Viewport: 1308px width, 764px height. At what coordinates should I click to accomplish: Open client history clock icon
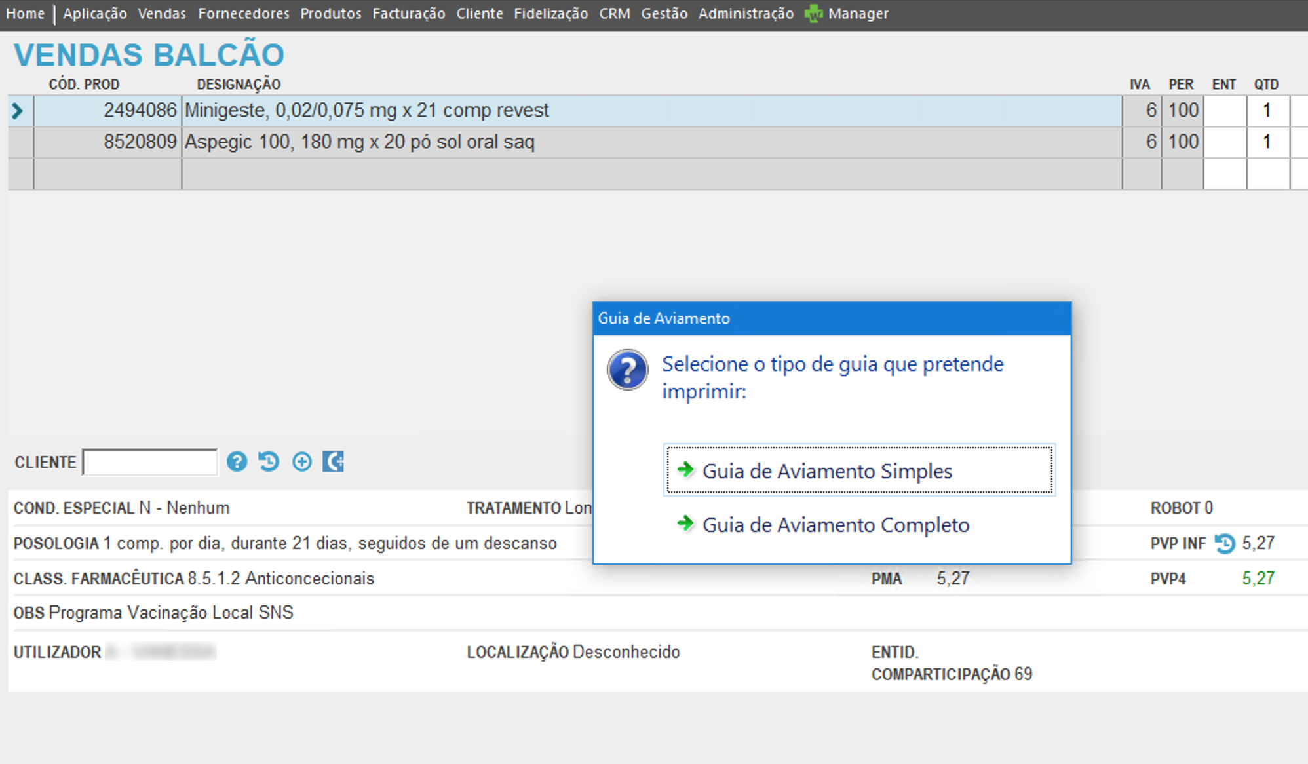pyautogui.click(x=269, y=462)
